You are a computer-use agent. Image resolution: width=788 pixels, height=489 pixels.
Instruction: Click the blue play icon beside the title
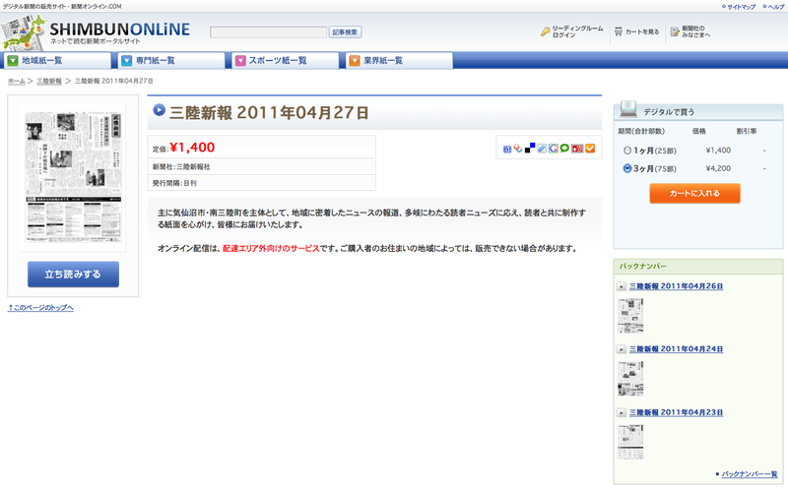point(159,109)
